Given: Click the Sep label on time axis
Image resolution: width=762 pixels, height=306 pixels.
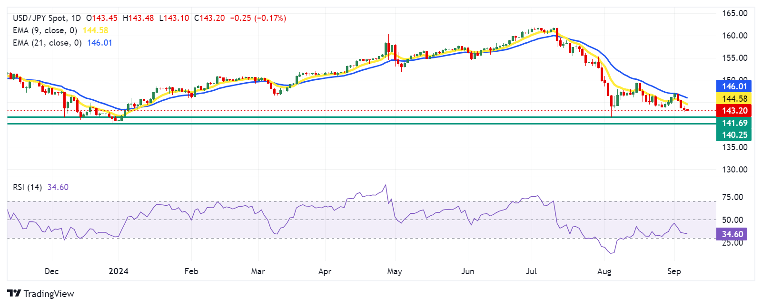Looking at the screenshot, I should point(674,271).
